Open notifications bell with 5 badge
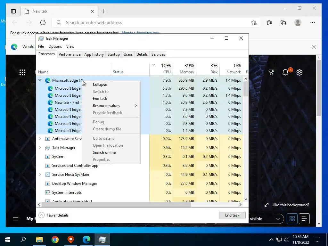This screenshot has width=328, height=246. pos(286,72)
